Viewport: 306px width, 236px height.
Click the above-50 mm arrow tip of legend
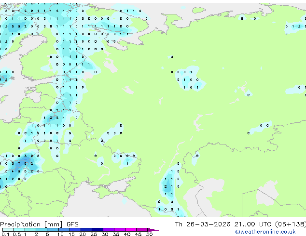coord(153,230)
